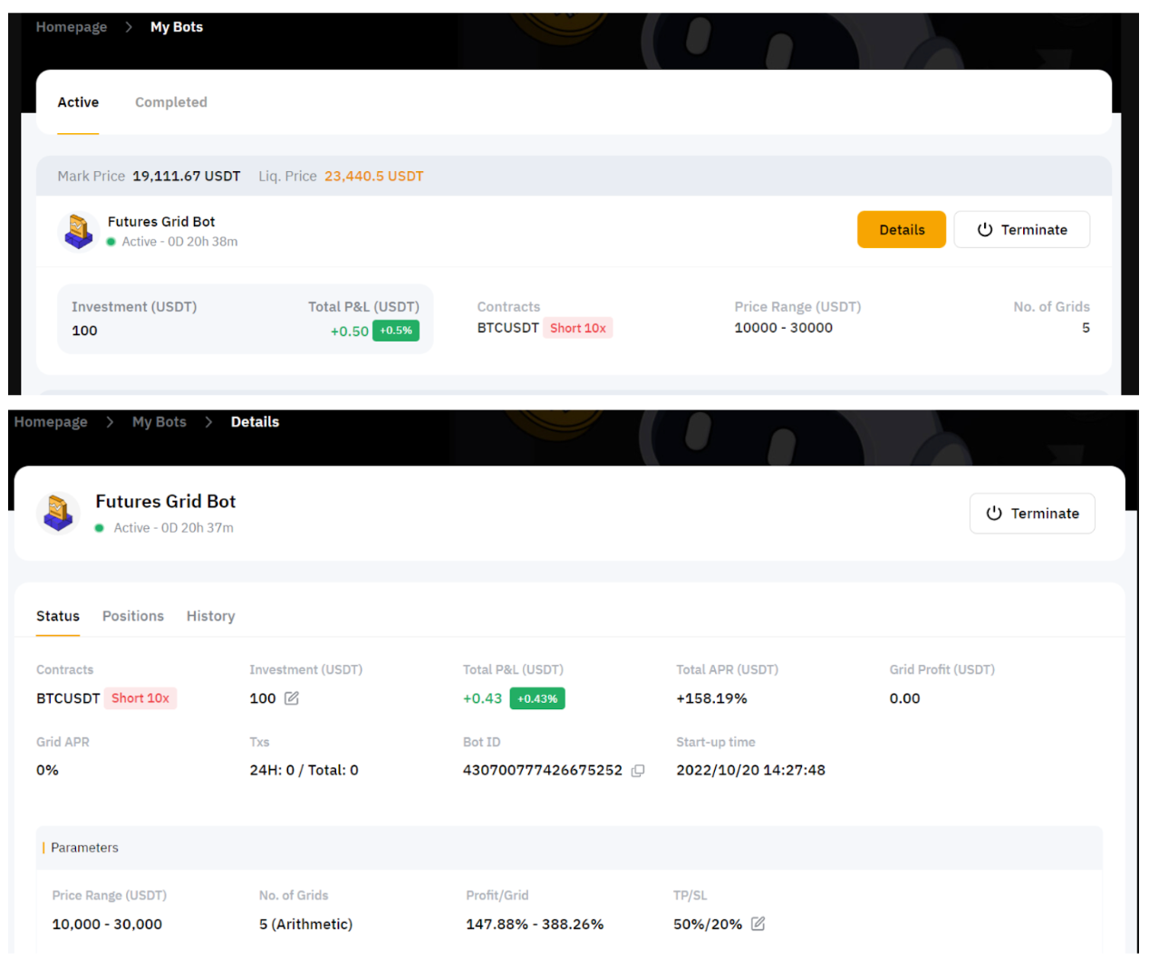Copy the Bot ID using the copy icon

(x=638, y=771)
